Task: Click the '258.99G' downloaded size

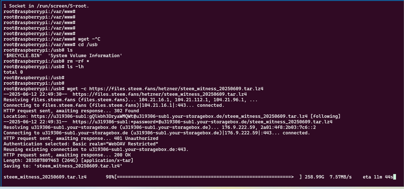Action: click(x=314, y=177)
